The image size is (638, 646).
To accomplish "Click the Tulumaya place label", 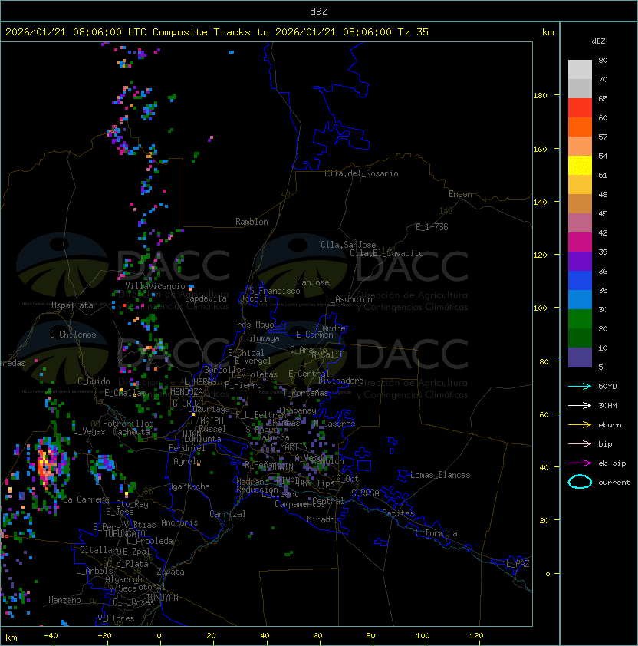I will [261, 338].
